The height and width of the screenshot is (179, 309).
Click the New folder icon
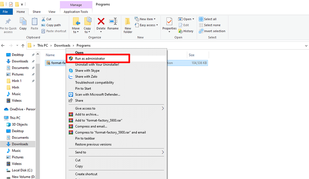[x=128, y=22]
